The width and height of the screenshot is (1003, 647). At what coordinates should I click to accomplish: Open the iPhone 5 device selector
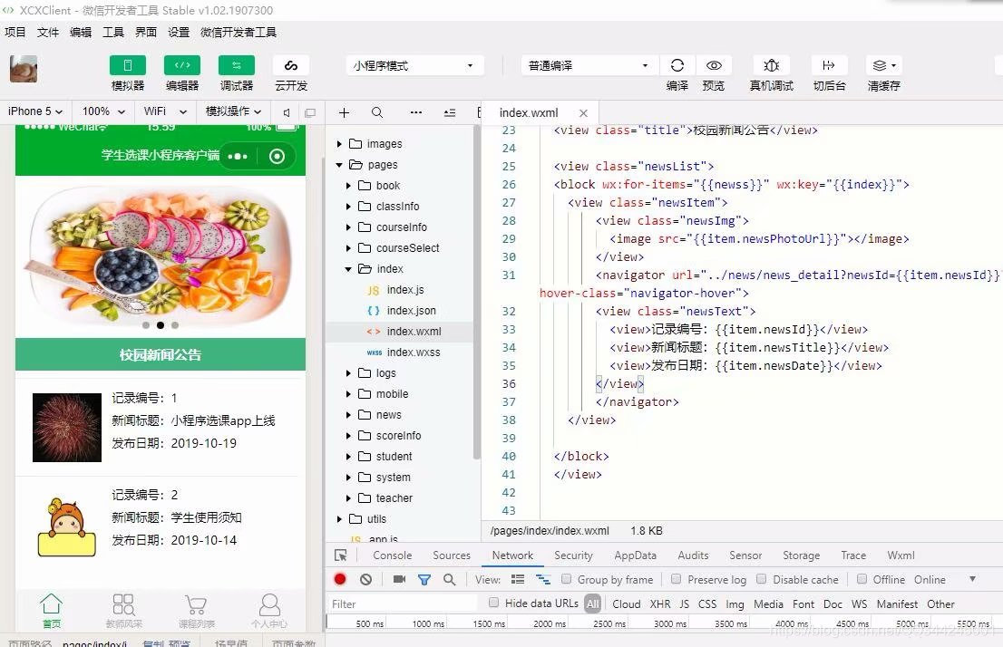pyautogui.click(x=34, y=111)
